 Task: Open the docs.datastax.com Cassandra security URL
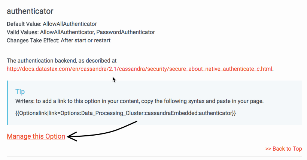140,69
